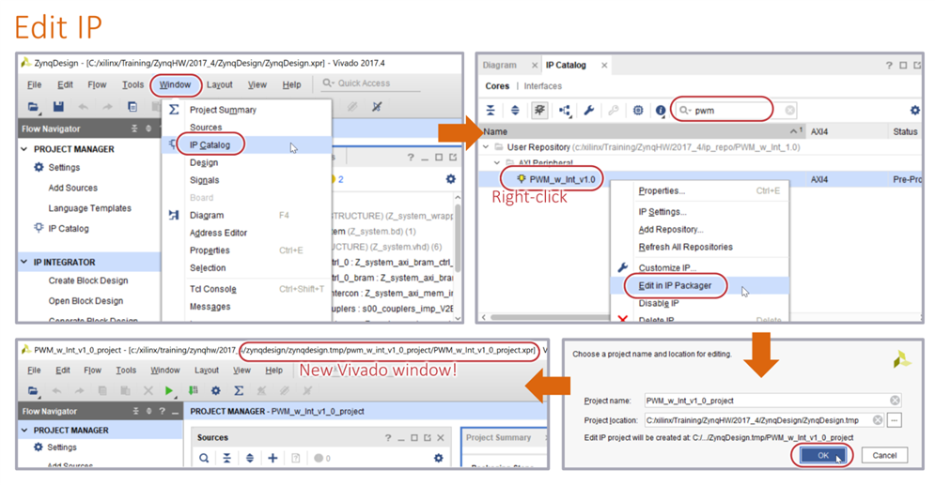Image resolution: width=935 pixels, height=485 pixels.
Task: Click OK in the project name dialog
Action: [823, 455]
